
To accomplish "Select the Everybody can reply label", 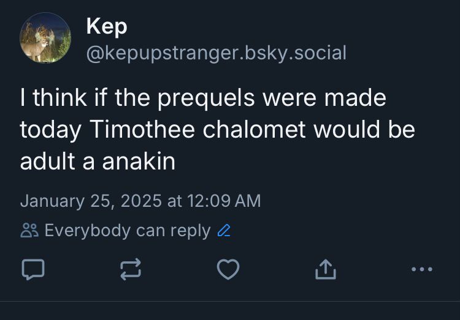I will [x=127, y=231].
